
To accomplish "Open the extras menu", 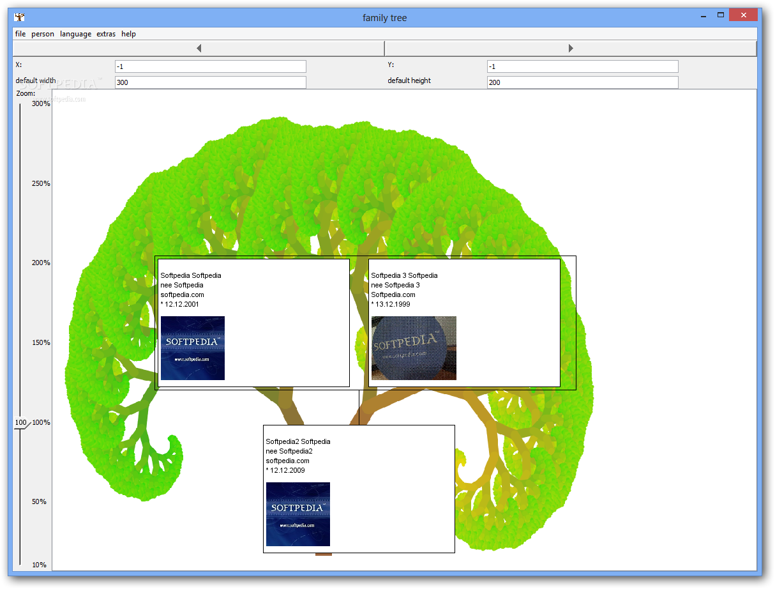I will [106, 34].
